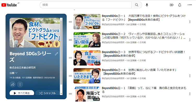The image size is (196, 102).
Task: Open more options for BeyondSDGs⑦－3 video
Action: click(x=190, y=58)
